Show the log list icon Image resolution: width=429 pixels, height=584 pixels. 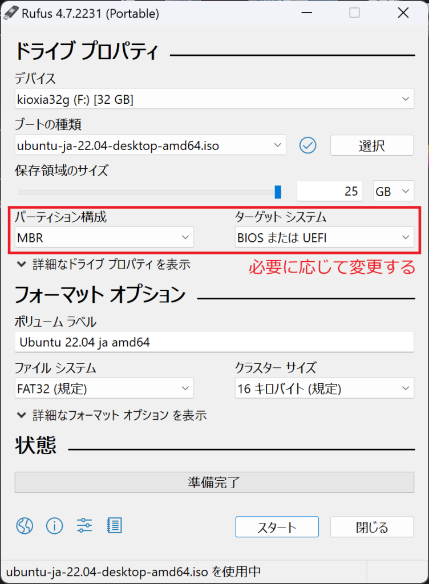pos(114,526)
